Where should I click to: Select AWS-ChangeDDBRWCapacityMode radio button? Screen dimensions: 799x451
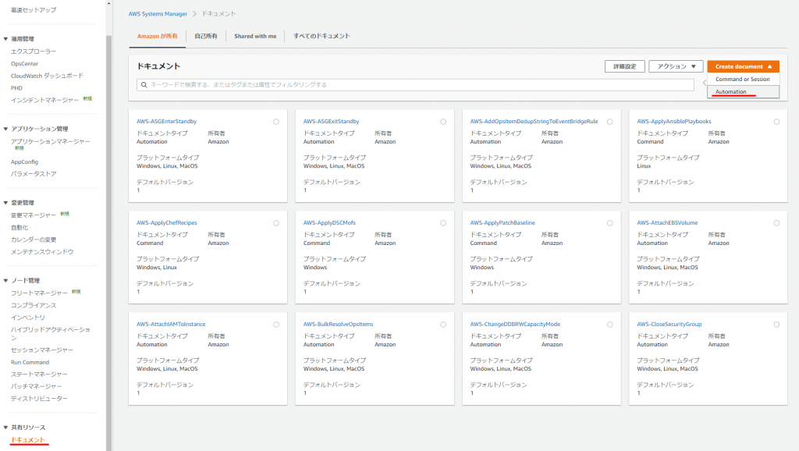[x=610, y=325]
